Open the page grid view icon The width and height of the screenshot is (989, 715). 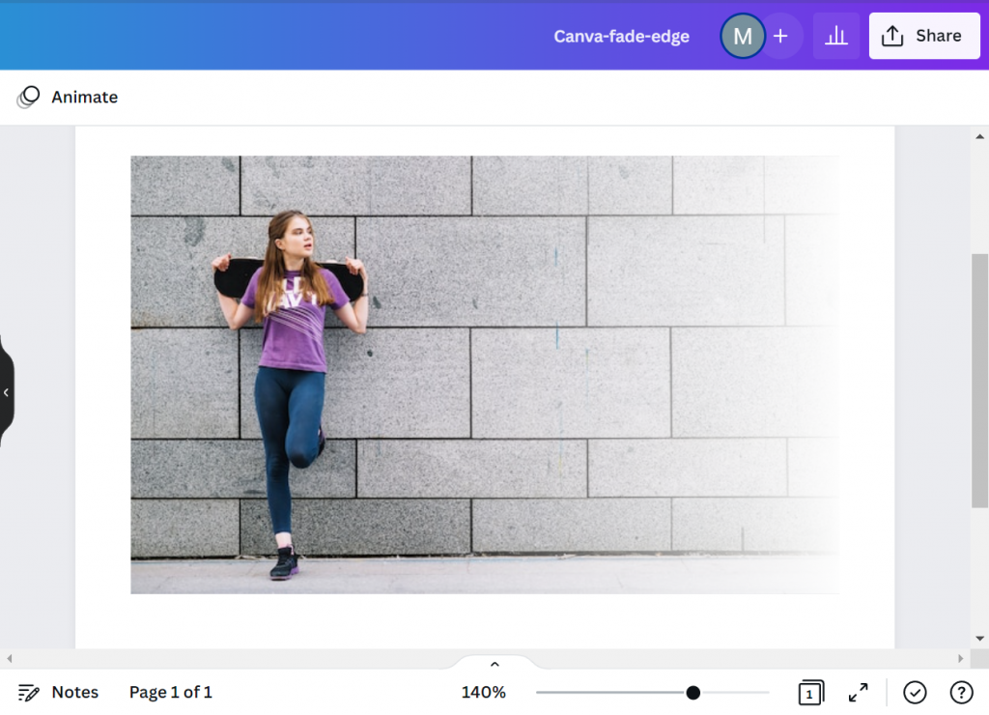point(810,692)
